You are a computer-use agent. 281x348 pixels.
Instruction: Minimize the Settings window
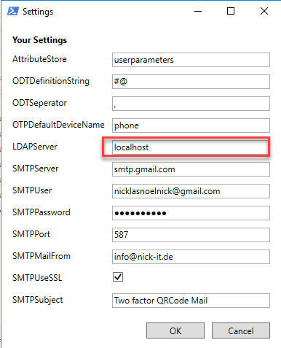198,11
